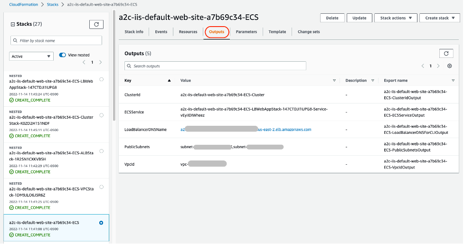The image size is (464, 244).
Task: Go to next page of stacks
Action: coord(101,62)
